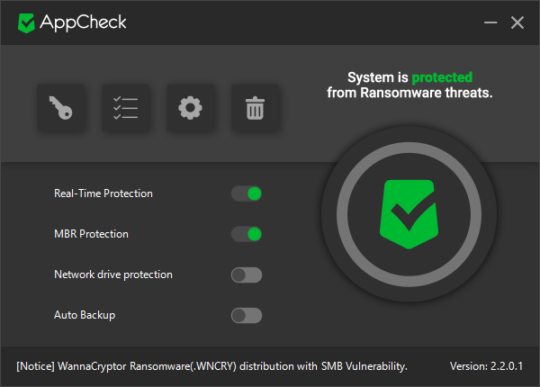Click the Real-Time Protection label

click(103, 193)
